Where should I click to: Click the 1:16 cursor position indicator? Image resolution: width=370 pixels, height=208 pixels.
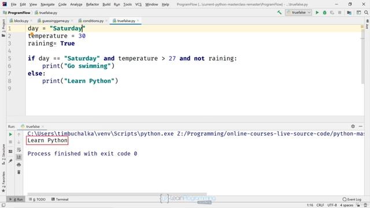point(310,205)
